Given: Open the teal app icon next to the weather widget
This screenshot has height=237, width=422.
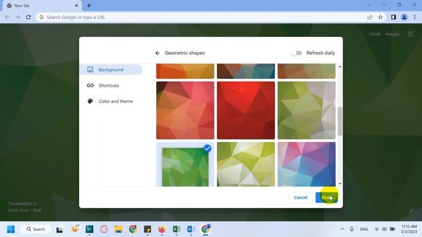Looking at the screenshot, I should point(90,229).
